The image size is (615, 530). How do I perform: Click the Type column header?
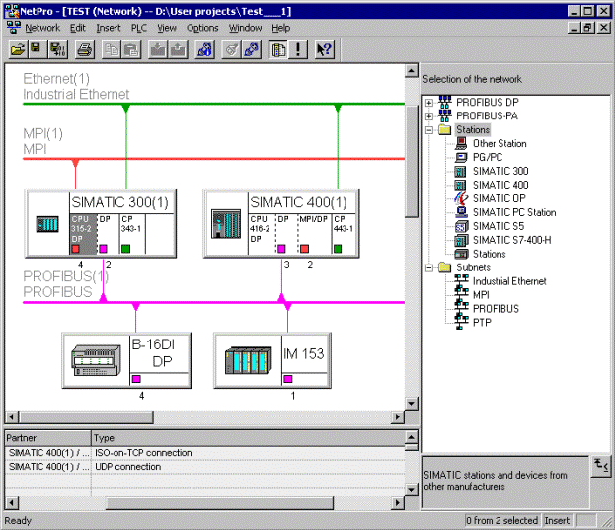pyautogui.click(x=247, y=437)
